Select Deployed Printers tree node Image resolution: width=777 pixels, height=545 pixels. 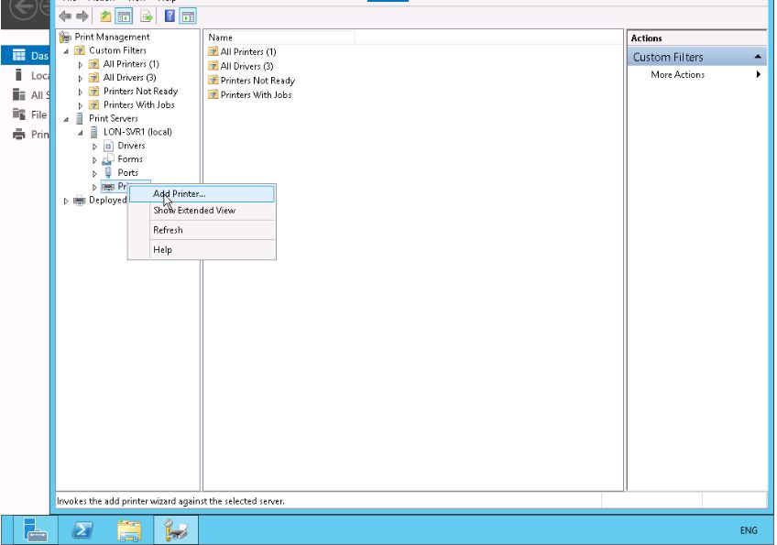click(x=107, y=201)
